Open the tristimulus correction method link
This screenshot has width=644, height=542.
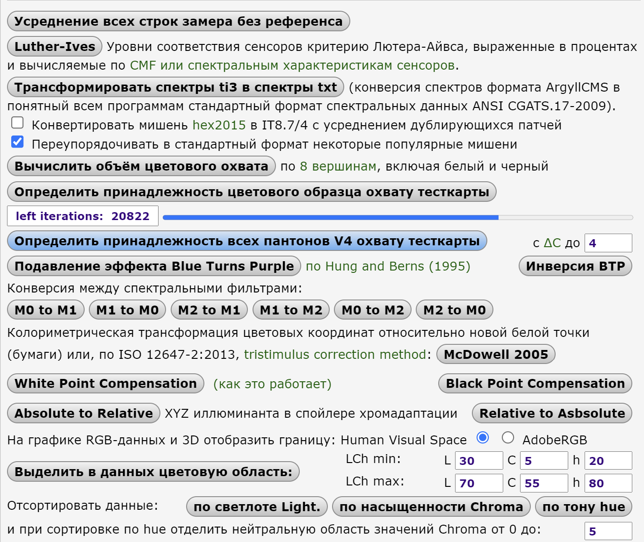point(335,355)
